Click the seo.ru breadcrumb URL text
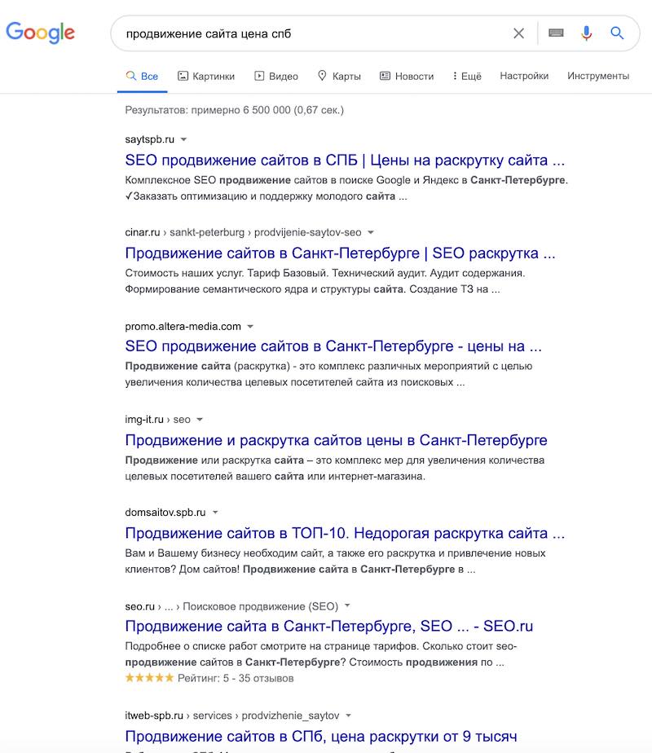This screenshot has width=652, height=753. click(x=231, y=606)
